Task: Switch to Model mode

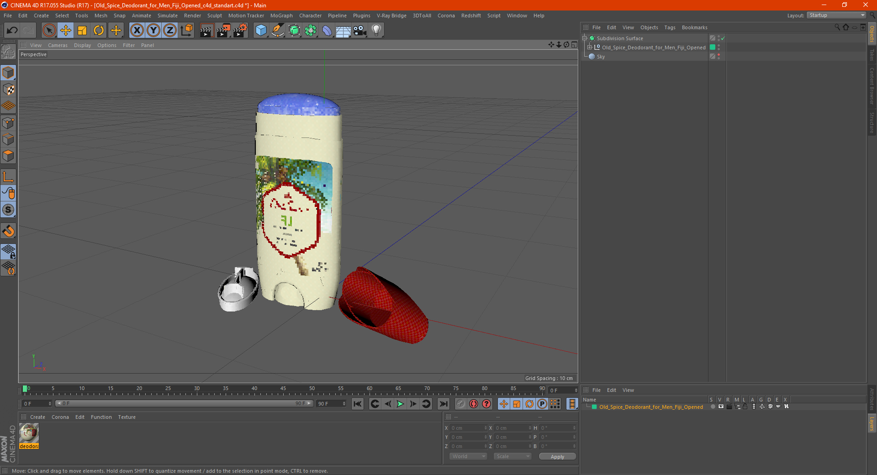Action: click(x=8, y=73)
